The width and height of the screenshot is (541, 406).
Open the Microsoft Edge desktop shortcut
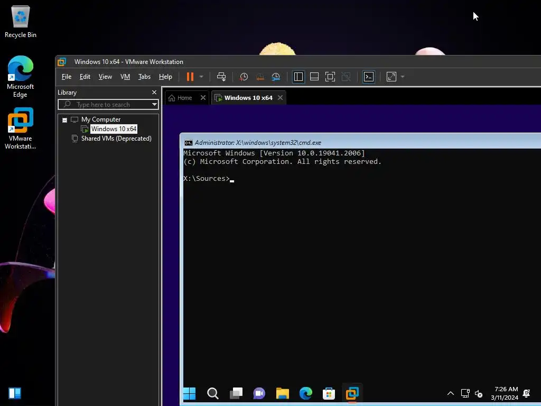[21, 77]
